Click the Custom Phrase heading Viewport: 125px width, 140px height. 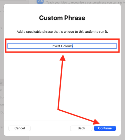(x=62, y=18)
